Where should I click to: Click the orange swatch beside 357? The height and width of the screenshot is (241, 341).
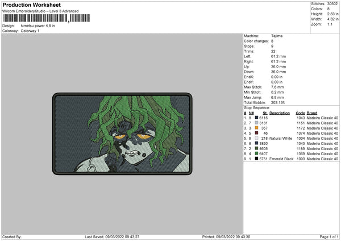click(x=256, y=128)
